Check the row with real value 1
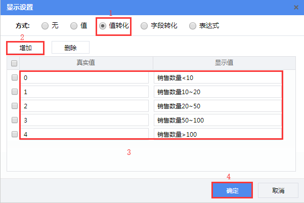 pos(14,92)
